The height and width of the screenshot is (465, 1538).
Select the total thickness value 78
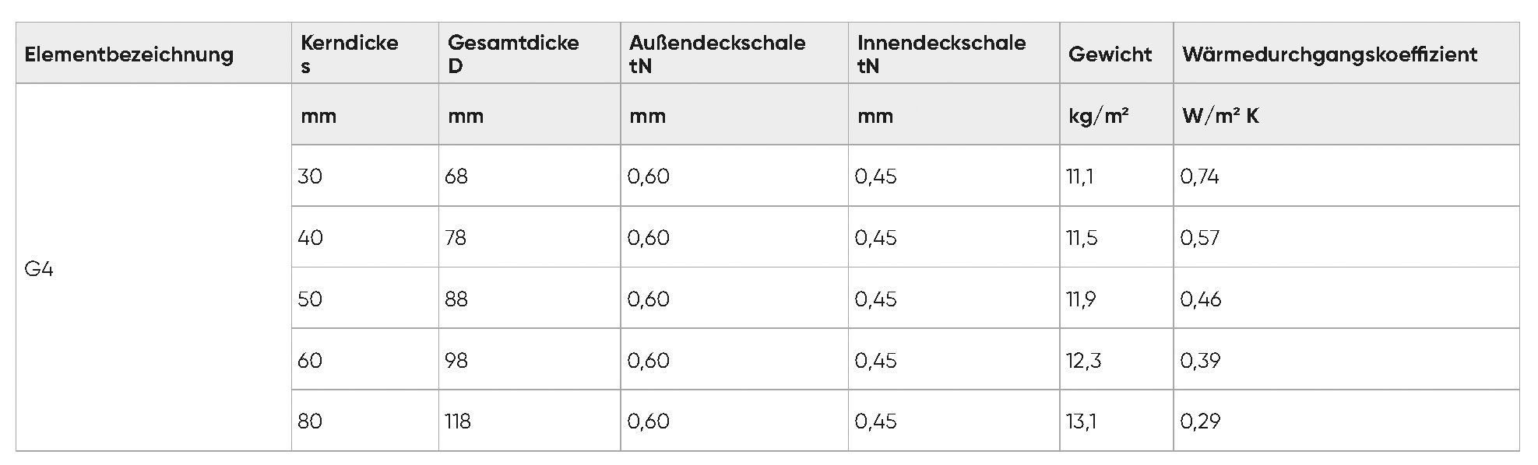point(456,237)
